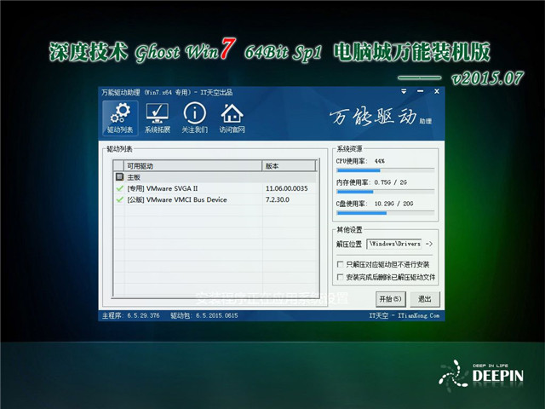Select version text 7.2.30.0
The width and height of the screenshot is (545, 409).
[x=277, y=199]
